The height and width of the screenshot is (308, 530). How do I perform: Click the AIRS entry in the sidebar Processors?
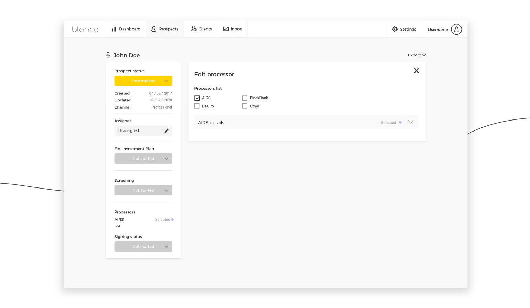[x=119, y=220]
